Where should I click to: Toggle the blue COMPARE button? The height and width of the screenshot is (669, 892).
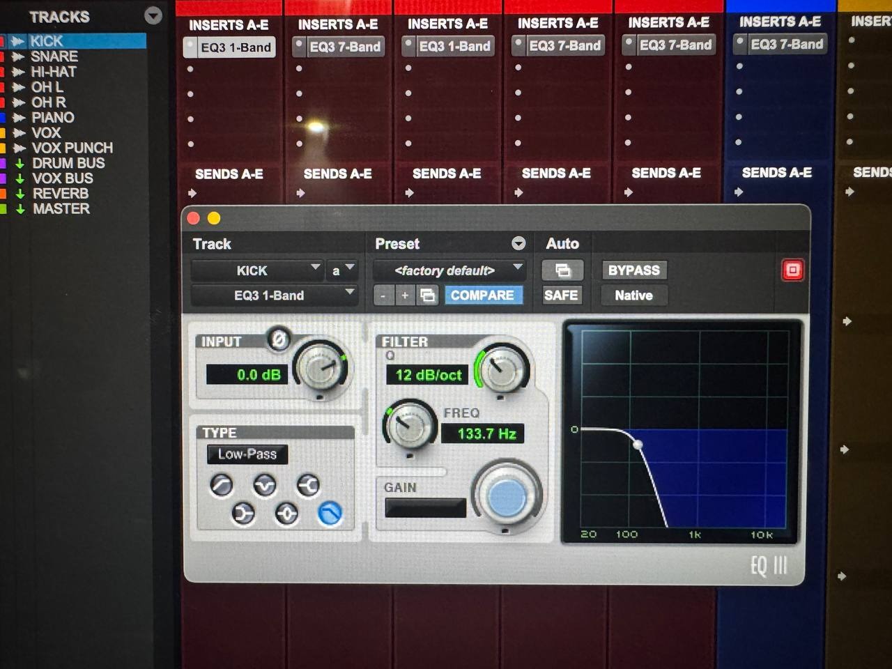pos(482,295)
